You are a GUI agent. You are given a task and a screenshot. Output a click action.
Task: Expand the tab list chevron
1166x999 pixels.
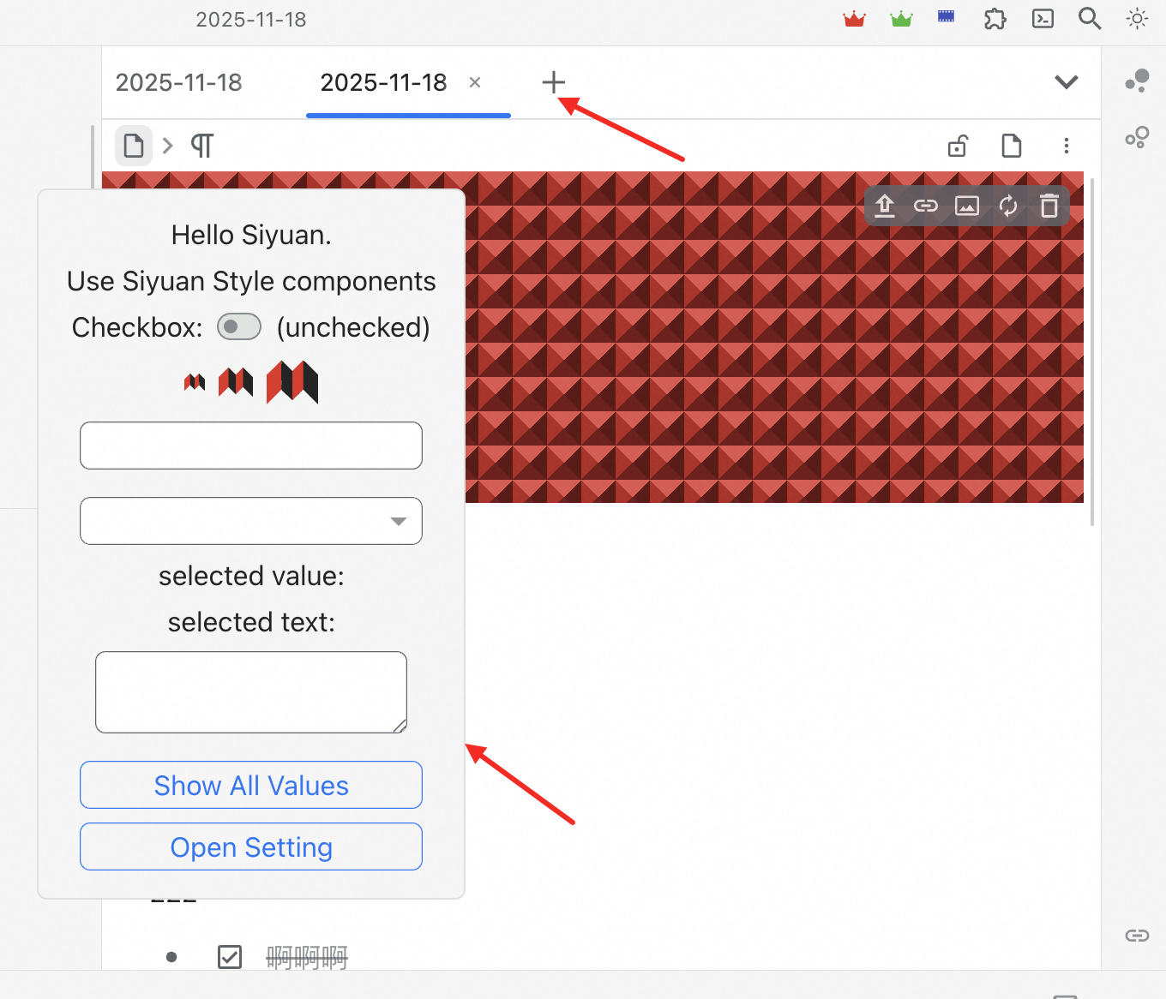(1067, 82)
